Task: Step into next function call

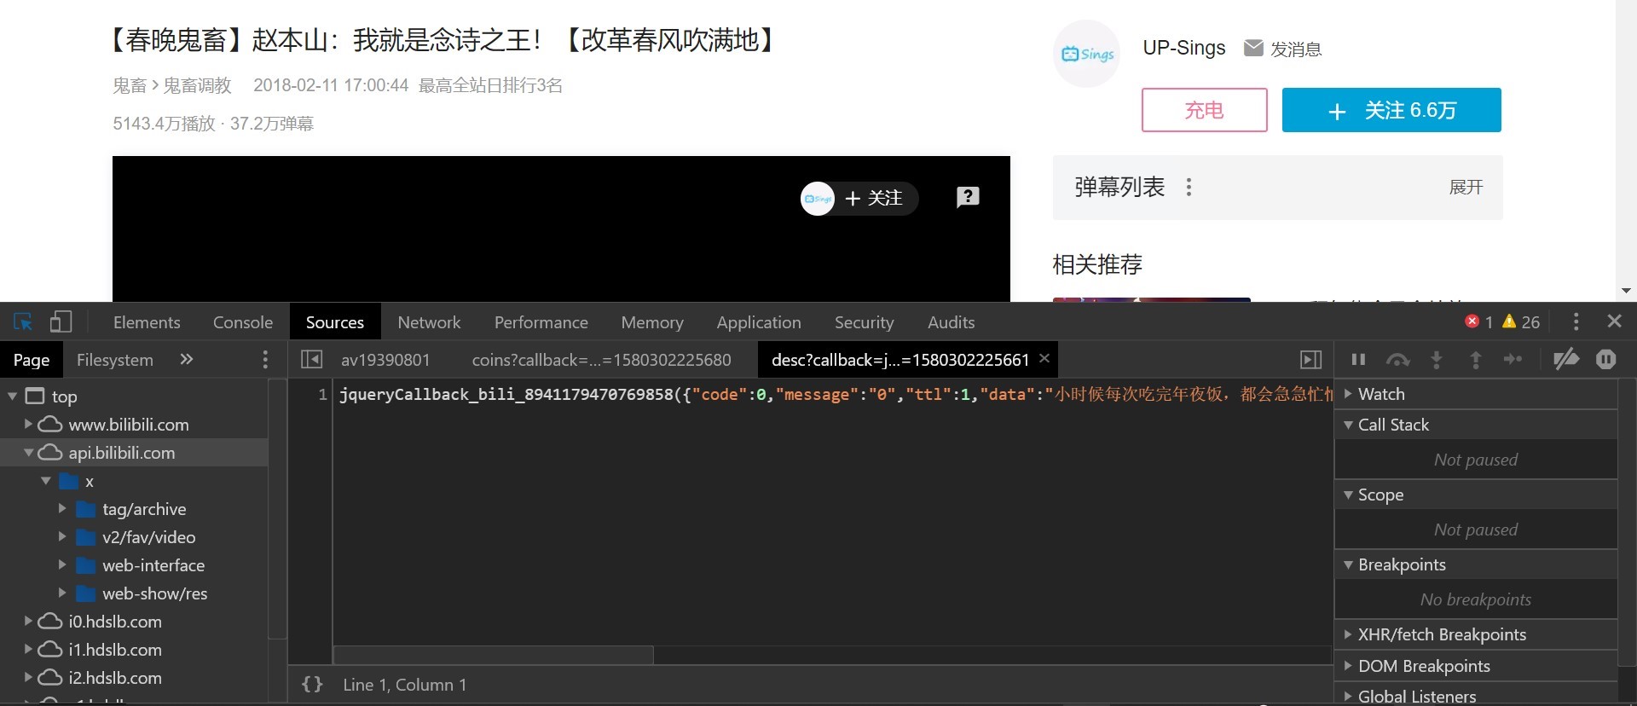Action: pos(1437,360)
